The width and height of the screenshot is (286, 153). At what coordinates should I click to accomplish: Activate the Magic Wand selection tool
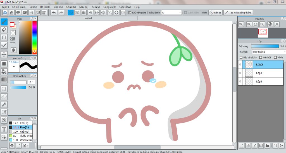4,104
